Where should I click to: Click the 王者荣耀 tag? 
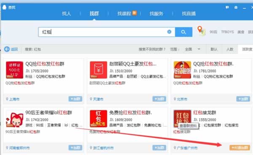click(x=54, y=125)
